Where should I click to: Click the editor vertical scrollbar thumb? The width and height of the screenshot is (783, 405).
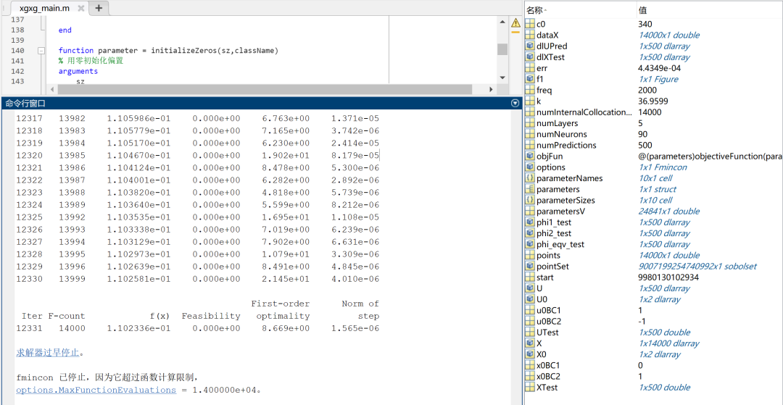click(502, 49)
